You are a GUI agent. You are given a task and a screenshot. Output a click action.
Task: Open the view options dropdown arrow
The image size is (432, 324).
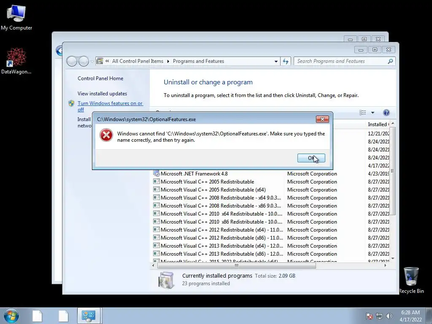pyautogui.click(x=373, y=112)
